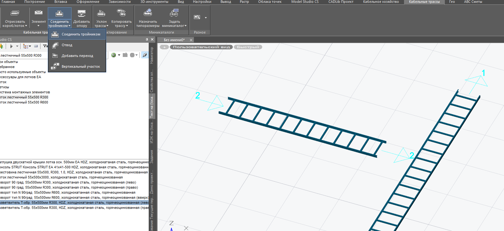Select row Поворот тип N 90град R600 (вверх)

pyautogui.click(x=74, y=197)
